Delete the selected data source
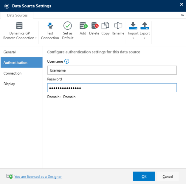This screenshot has height=184, width=186. pos(94,29)
